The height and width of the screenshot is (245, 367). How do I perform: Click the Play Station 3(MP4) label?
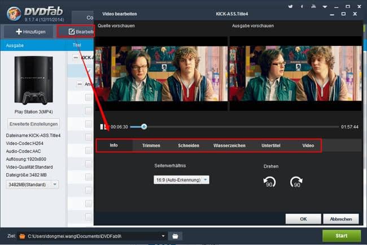click(34, 112)
